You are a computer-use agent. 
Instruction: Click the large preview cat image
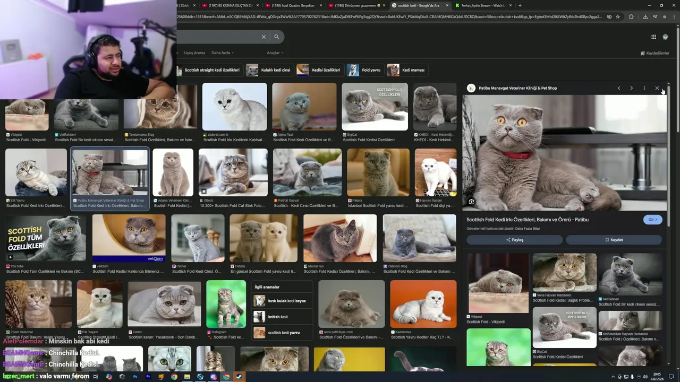(564, 153)
